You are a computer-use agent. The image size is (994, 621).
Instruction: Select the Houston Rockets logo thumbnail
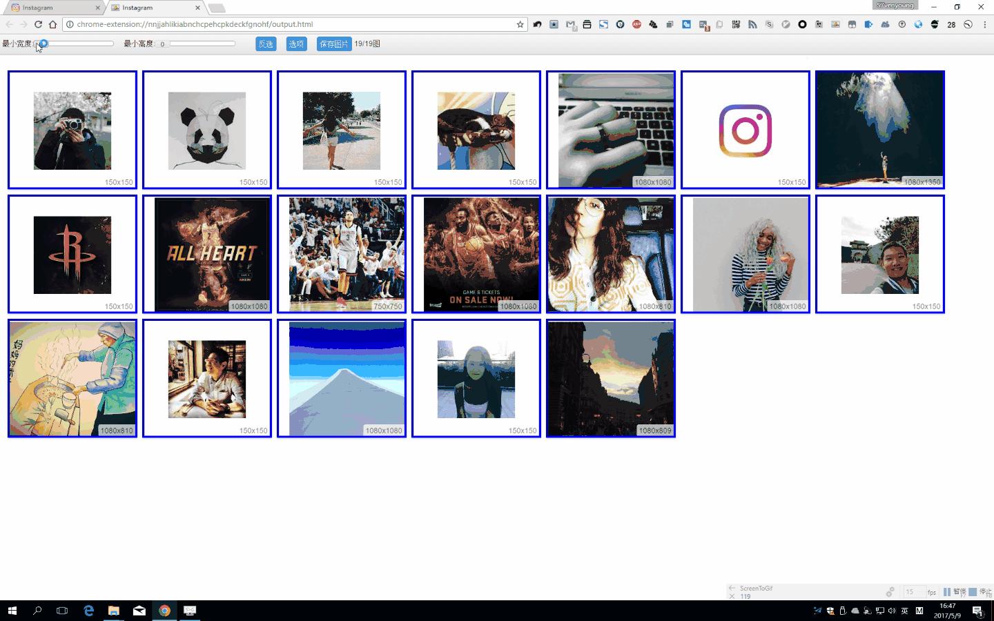click(x=72, y=254)
